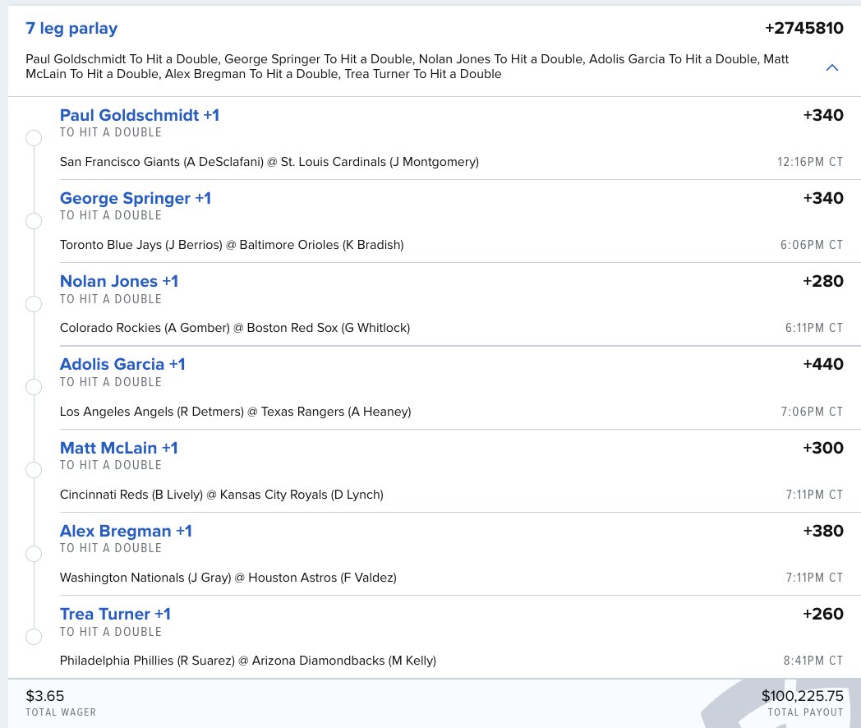Click the 12:16PM CT game time
861x728 pixels.
[810, 162]
